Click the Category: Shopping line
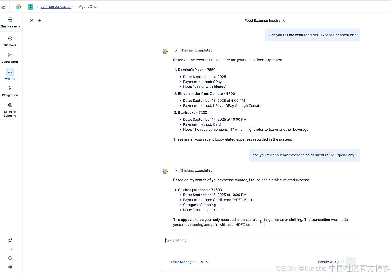Screen dimensions: 391x275 [199, 205]
